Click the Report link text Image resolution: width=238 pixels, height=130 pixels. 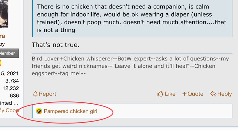(47, 94)
